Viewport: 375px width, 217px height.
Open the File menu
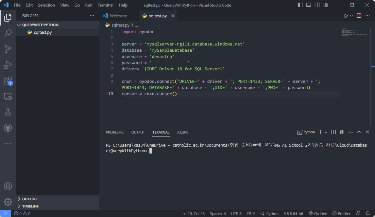[17, 5]
